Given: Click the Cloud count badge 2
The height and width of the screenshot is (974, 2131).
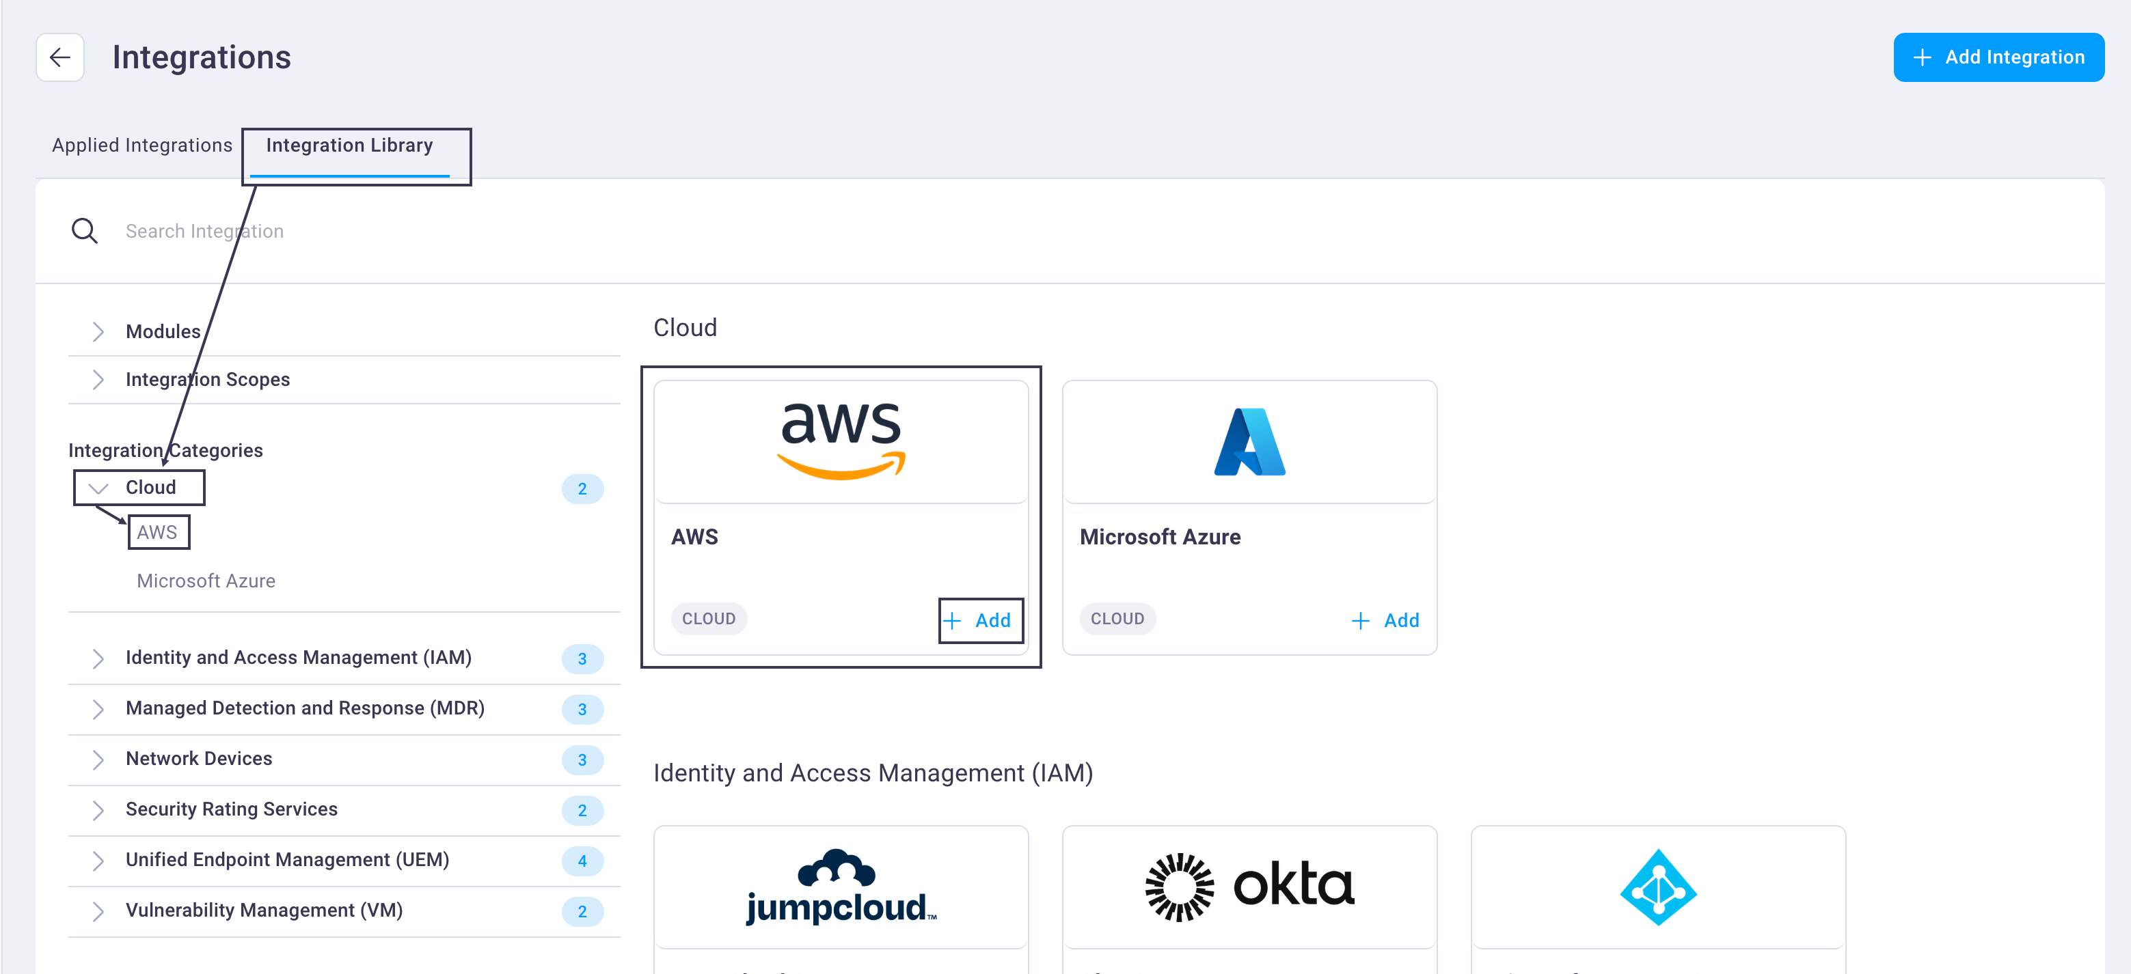Looking at the screenshot, I should [582, 488].
